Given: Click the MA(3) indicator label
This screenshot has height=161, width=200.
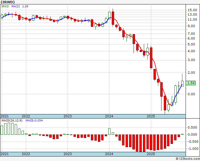Looking at the screenshot, I should coord(16,6).
